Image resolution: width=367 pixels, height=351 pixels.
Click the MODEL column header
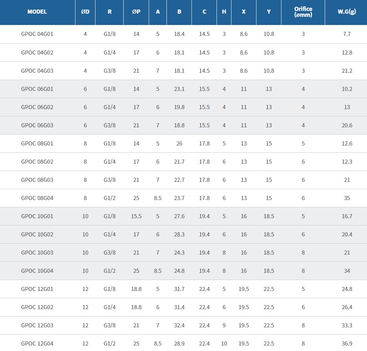[x=37, y=12]
